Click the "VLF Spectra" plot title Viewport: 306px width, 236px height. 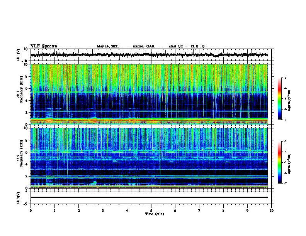(44, 46)
